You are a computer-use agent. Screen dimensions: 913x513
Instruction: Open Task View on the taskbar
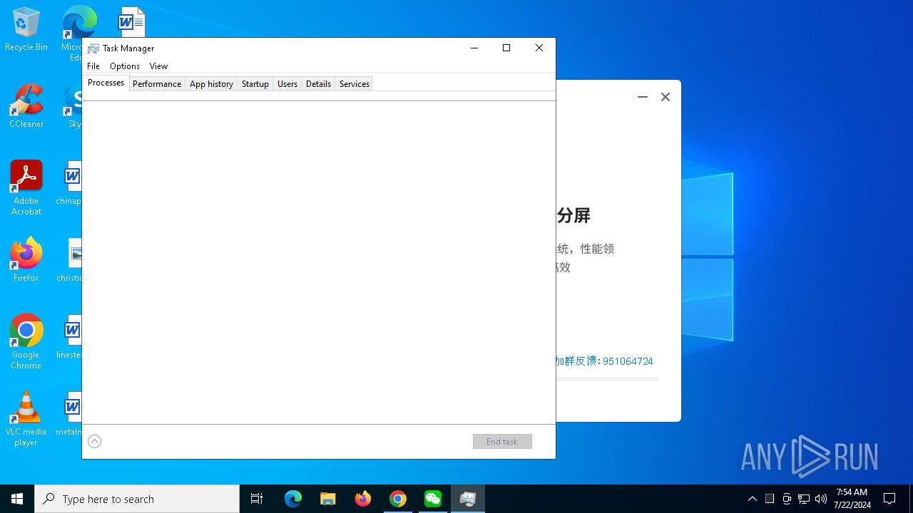coord(257,499)
